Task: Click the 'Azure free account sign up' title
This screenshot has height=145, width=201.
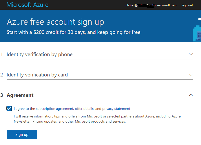Action: tap(55, 22)
